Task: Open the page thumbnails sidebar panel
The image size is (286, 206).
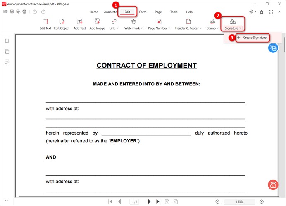Action: pyautogui.click(x=7, y=51)
